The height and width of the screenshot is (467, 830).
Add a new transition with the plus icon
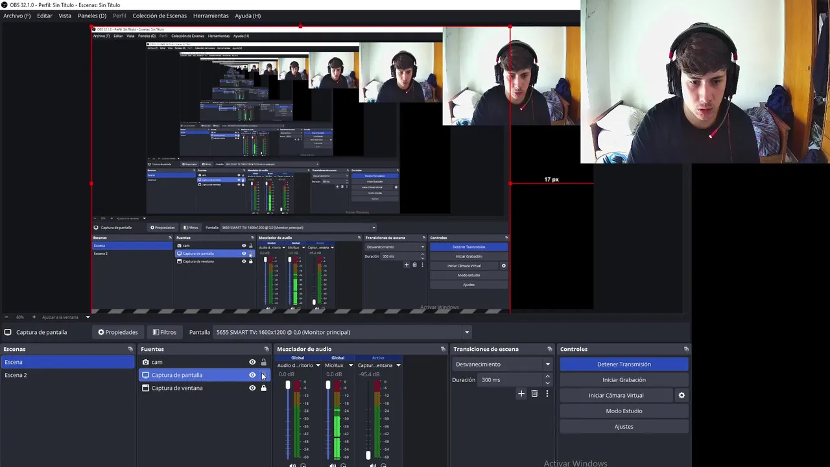tap(521, 394)
